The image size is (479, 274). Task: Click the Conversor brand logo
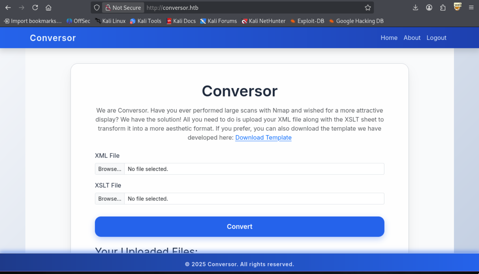coord(53,38)
